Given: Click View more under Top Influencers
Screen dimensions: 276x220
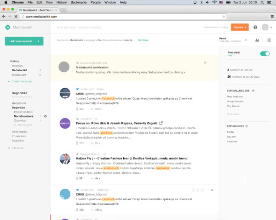Looking at the screenshot, I should pos(233,114).
